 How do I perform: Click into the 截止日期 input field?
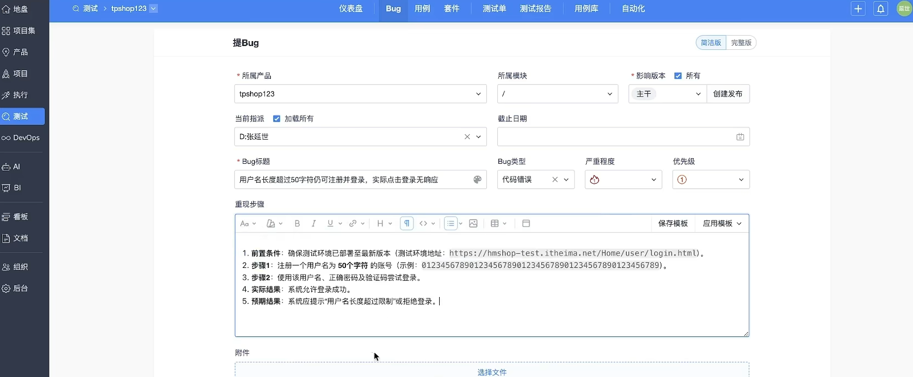(x=623, y=137)
